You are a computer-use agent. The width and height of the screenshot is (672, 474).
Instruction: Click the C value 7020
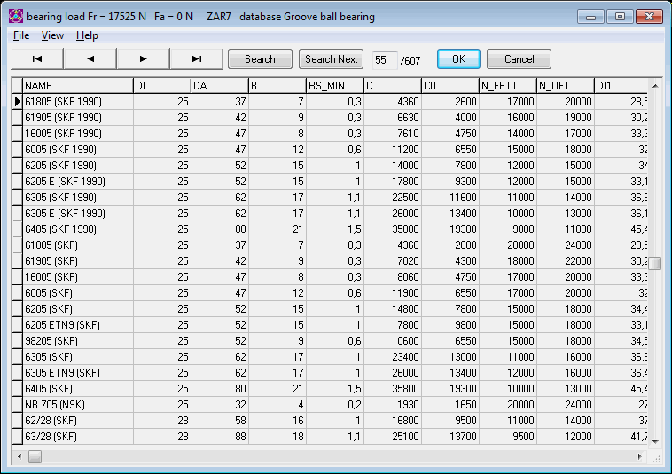pos(408,261)
